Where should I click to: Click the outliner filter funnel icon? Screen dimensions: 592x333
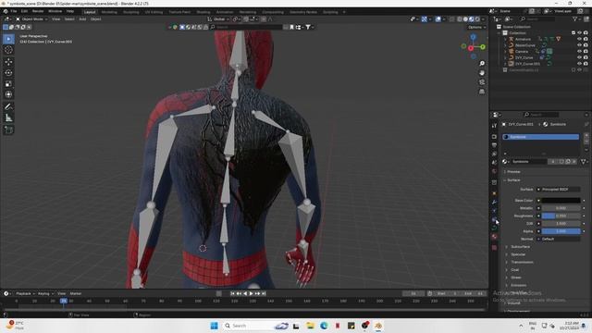coord(575,18)
